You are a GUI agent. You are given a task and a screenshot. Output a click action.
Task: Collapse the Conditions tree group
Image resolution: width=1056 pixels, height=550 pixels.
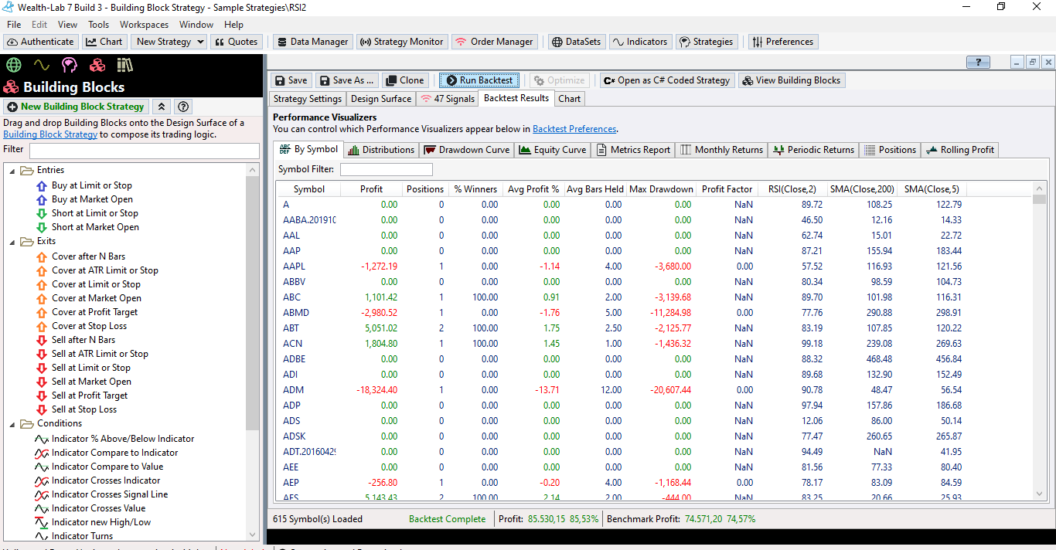tap(12, 423)
